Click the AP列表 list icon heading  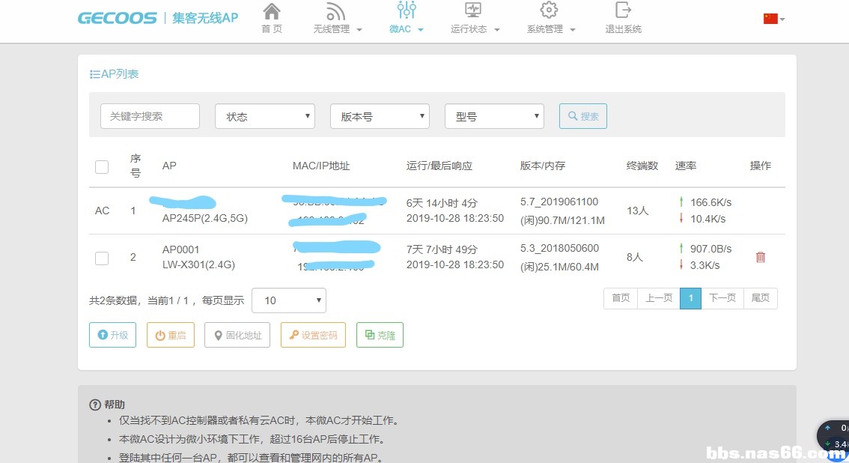(x=115, y=73)
